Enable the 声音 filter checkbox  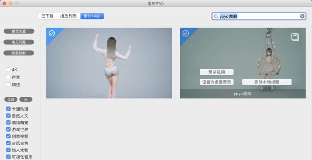click(x=8, y=77)
